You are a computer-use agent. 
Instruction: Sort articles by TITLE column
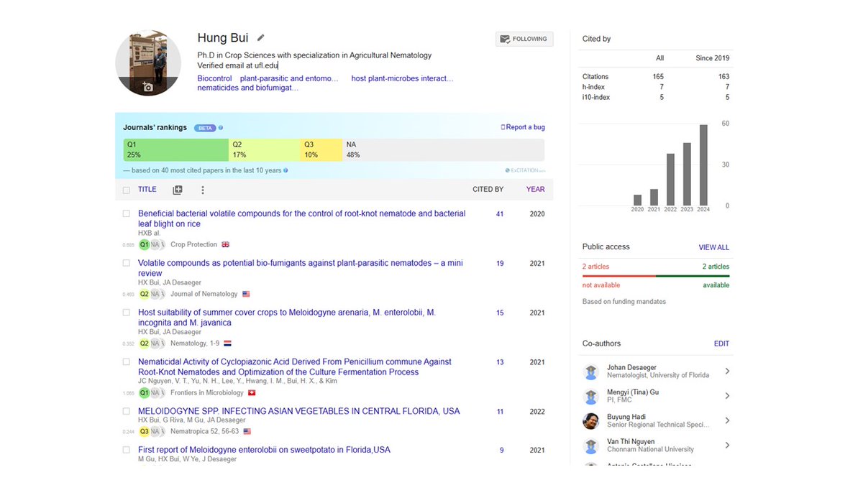pyautogui.click(x=147, y=190)
